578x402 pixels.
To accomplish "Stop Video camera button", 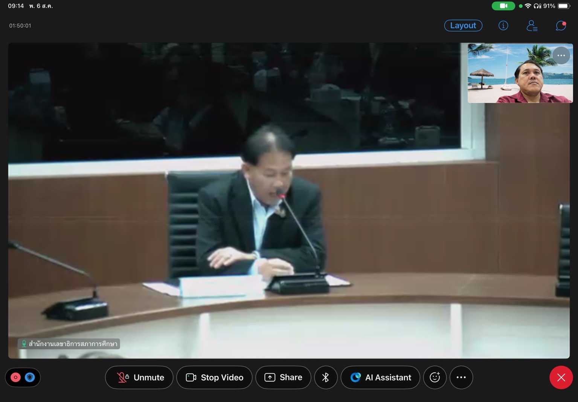I will [x=214, y=377].
